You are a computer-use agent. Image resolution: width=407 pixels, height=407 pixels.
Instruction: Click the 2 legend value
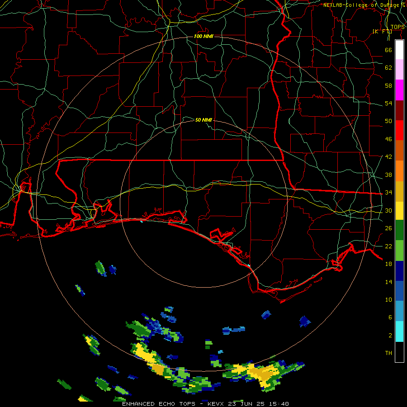click(390, 336)
